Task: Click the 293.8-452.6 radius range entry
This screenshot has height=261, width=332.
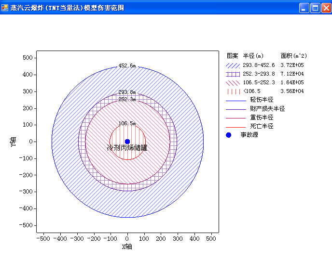Action: (259, 65)
